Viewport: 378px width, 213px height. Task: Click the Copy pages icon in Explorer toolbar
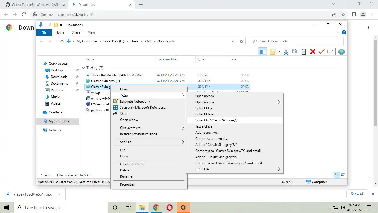coord(295,52)
